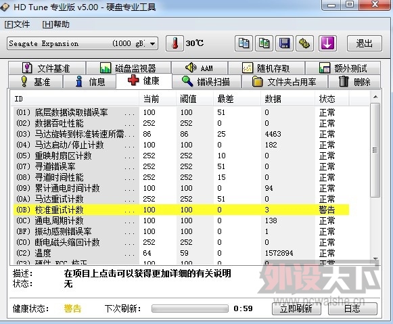Click the thermometer temperature icon
Viewport: 393px width, 324px height.
point(175,43)
